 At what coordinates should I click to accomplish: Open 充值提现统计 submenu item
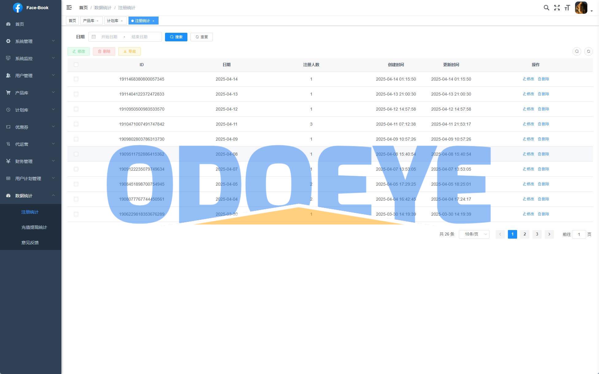click(34, 227)
